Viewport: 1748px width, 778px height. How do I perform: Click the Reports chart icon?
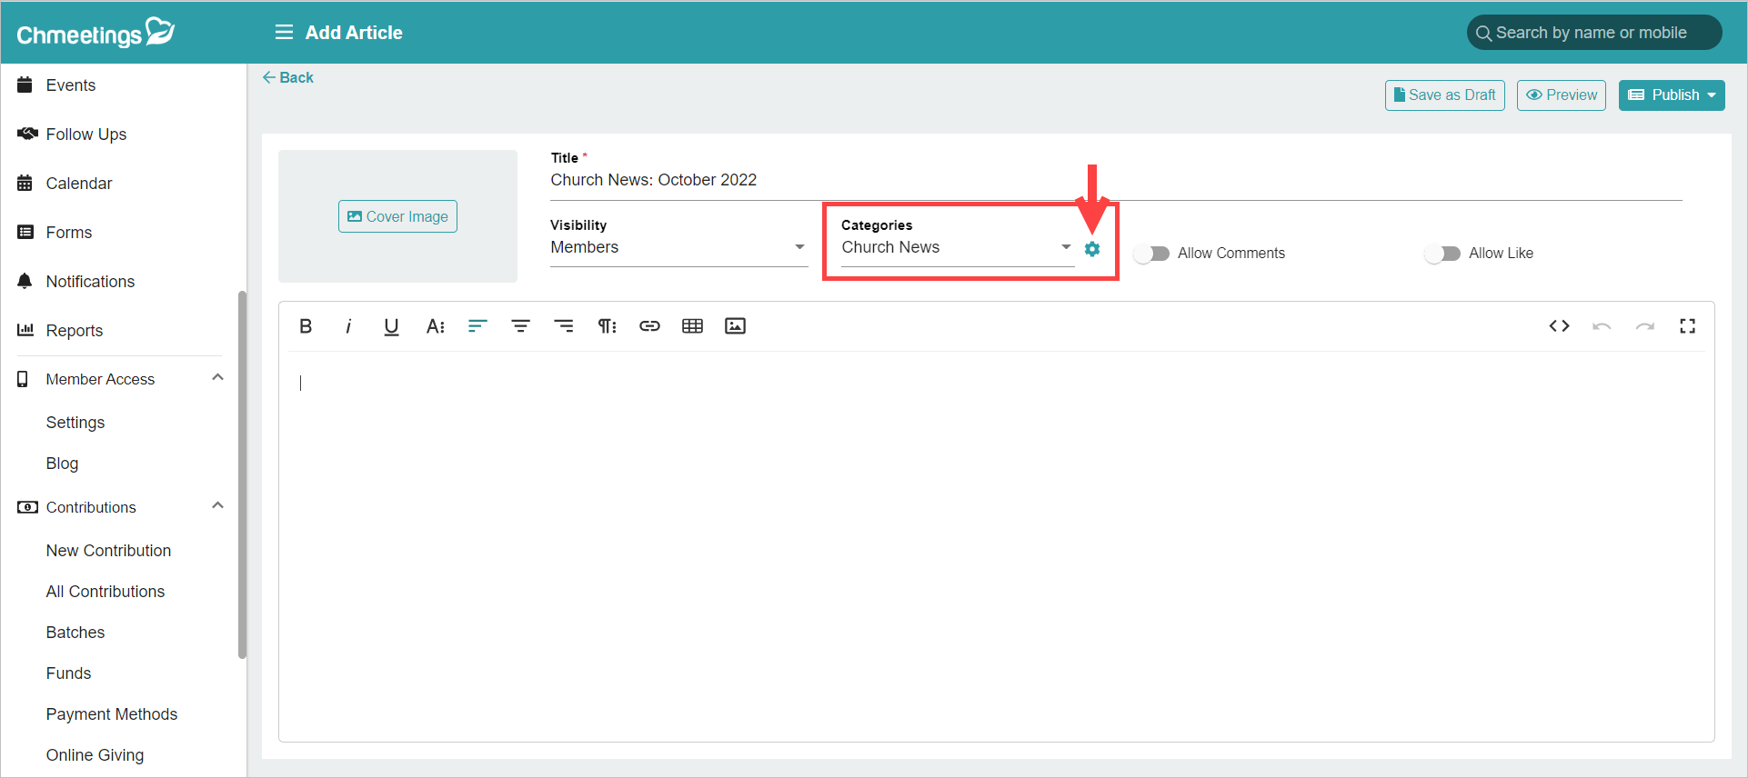[x=25, y=330]
